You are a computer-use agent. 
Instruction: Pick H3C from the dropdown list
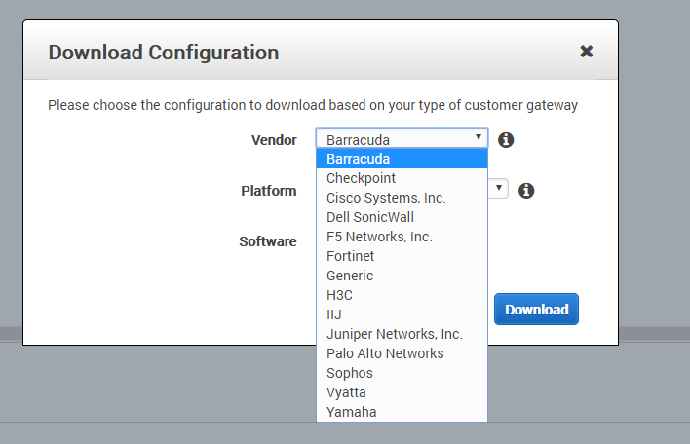pyautogui.click(x=402, y=295)
